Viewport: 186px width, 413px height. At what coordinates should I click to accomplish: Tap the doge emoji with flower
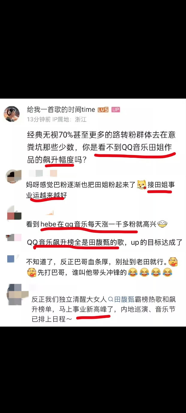point(142,185)
